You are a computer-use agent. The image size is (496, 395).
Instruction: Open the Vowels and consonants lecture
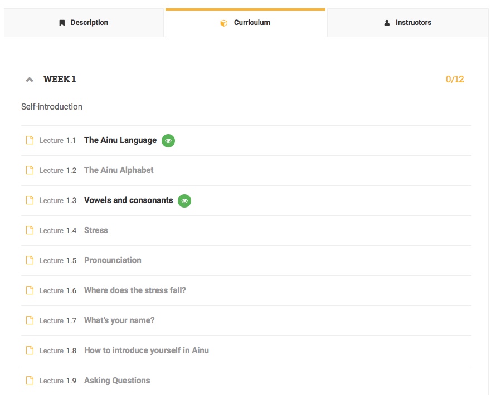point(128,200)
